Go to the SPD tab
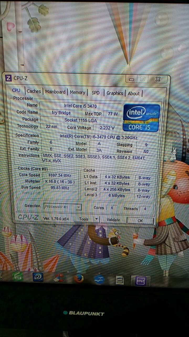189x337 pixels. [96, 93]
